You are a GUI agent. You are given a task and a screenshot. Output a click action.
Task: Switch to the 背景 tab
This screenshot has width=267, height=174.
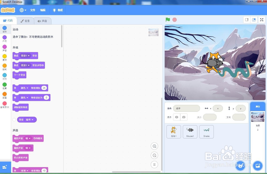coord(25,21)
